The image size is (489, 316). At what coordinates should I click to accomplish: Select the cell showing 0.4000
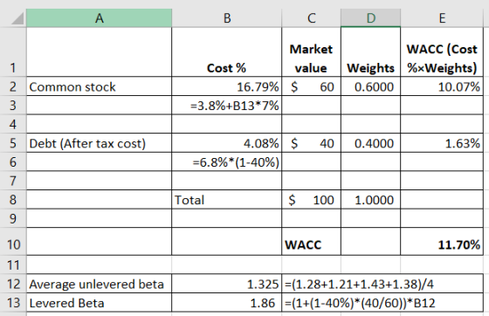point(371,143)
